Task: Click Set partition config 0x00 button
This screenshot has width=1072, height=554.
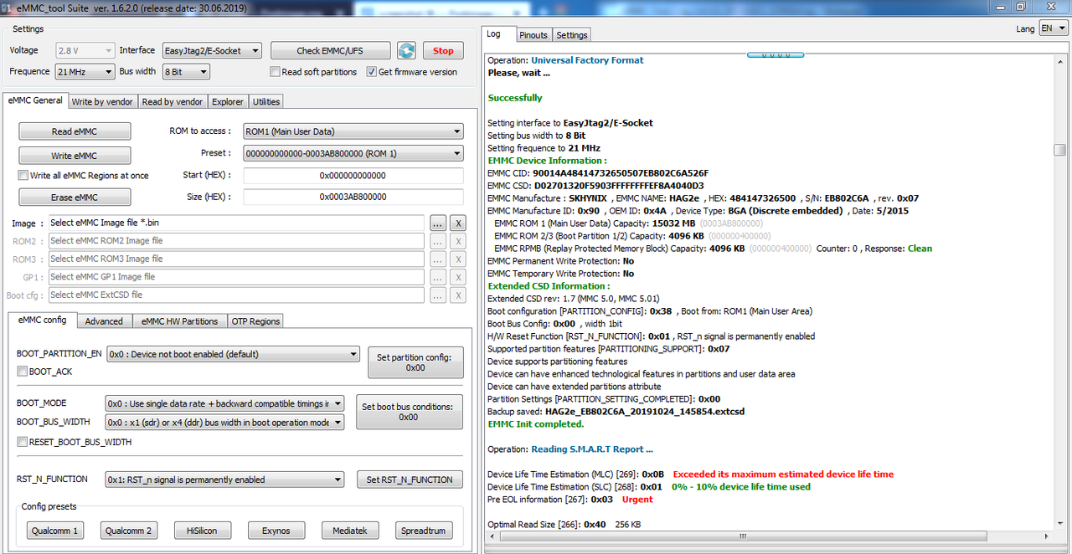Action: 415,362
